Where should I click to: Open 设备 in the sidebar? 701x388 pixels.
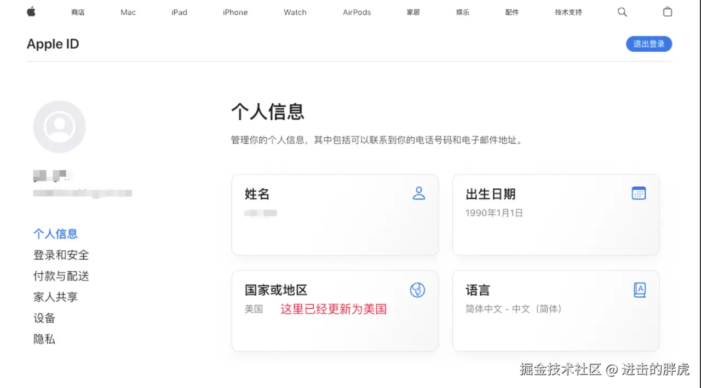tap(44, 318)
